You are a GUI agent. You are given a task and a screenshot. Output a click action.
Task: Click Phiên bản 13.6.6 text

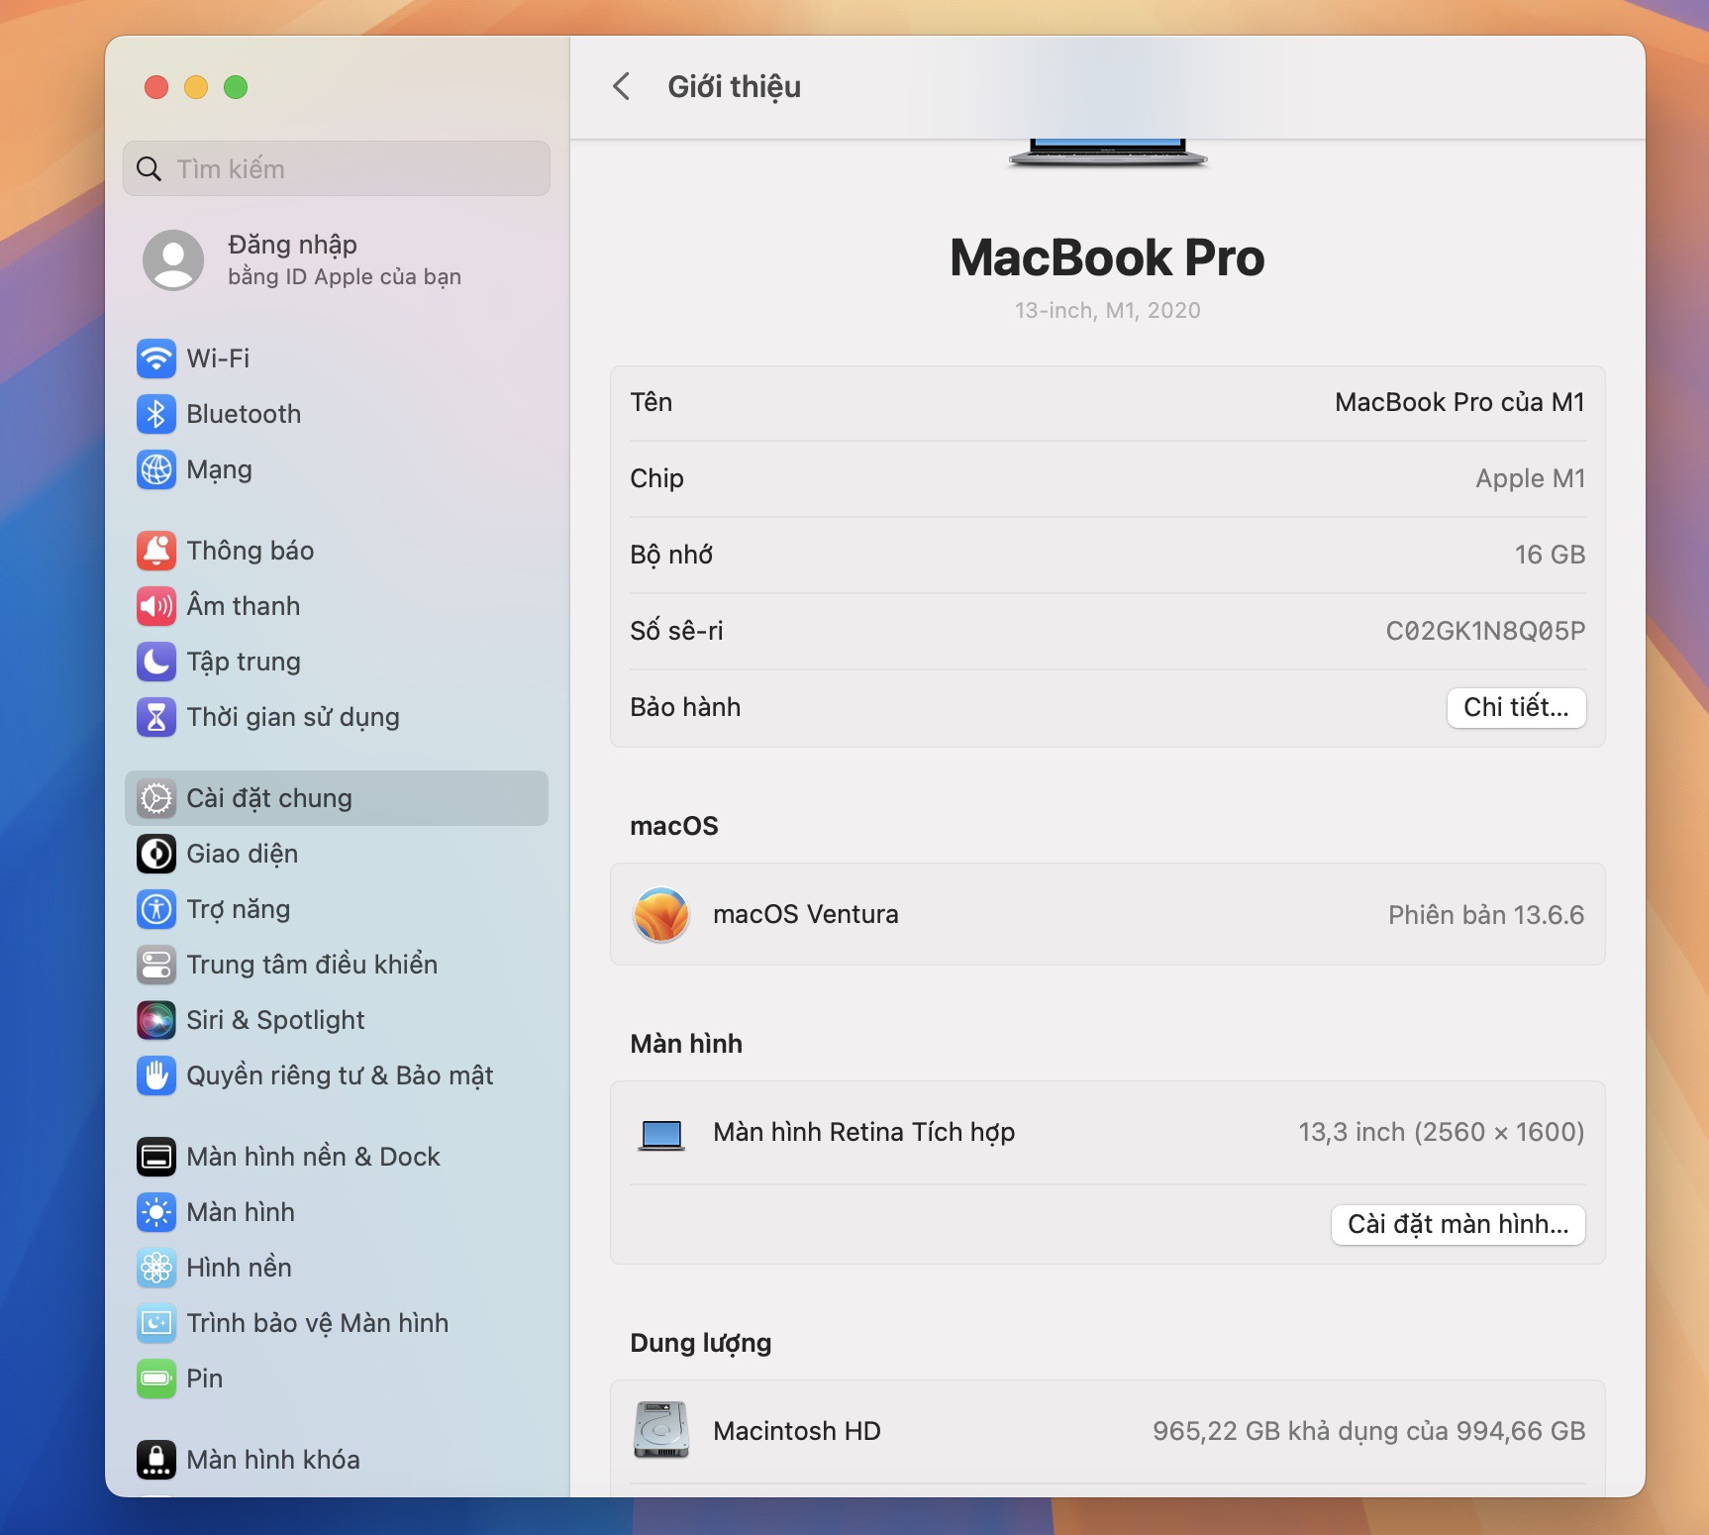click(x=1486, y=914)
